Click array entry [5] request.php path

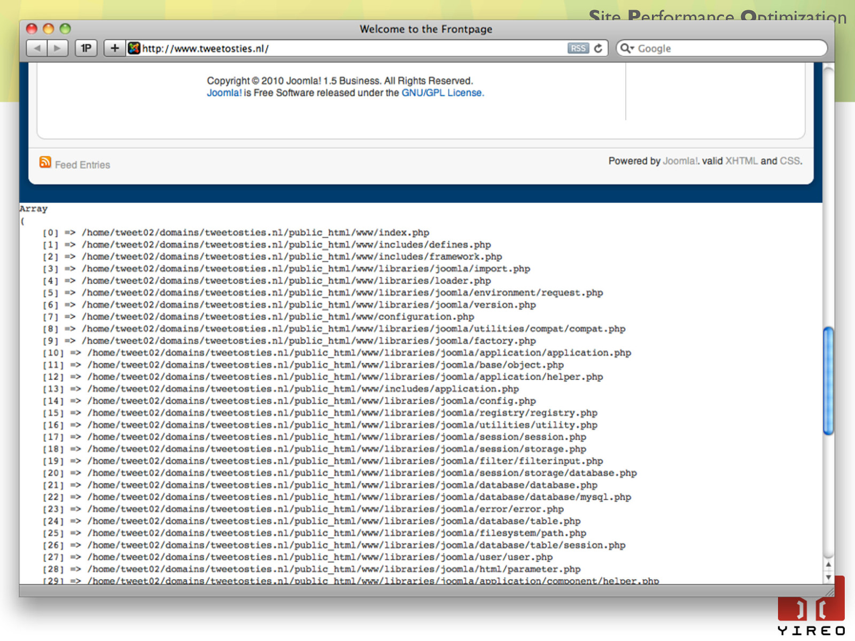click(342, 293)
